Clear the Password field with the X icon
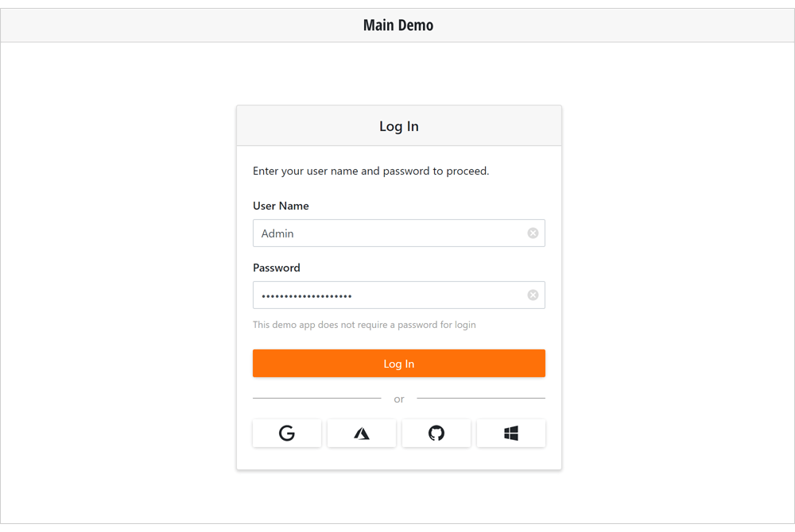 tap(533, 295)
